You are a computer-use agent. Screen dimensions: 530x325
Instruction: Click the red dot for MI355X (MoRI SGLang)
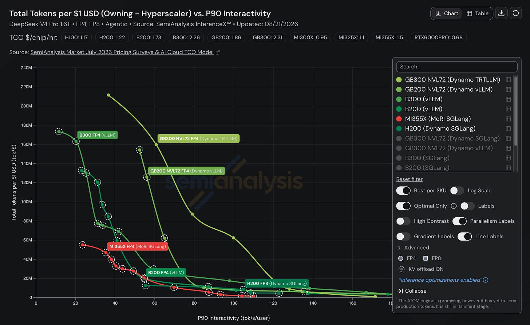point(399,119)
